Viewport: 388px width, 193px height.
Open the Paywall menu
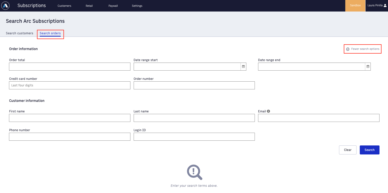coord(113,6)
